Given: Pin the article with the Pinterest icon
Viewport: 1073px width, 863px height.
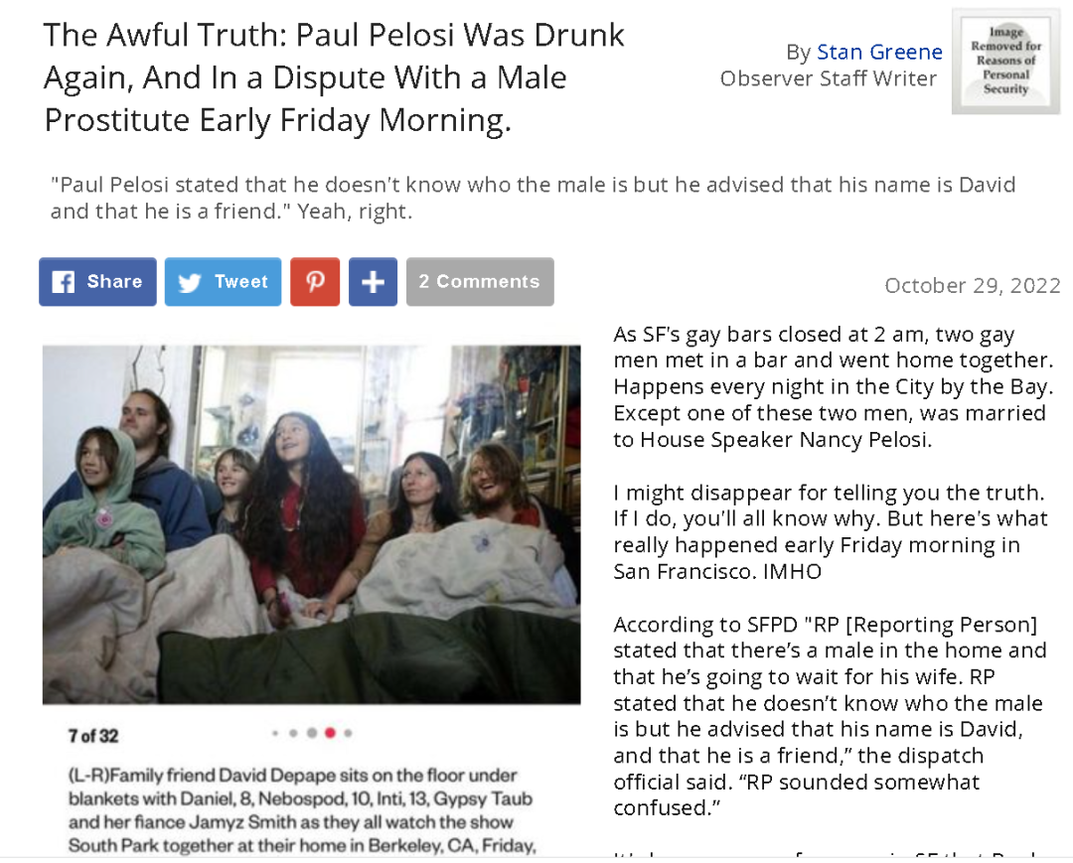Looking at the screenshot, I should [315, 282].
